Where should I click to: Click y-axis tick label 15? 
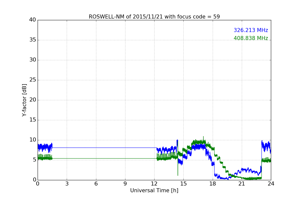tap(33, 120)
